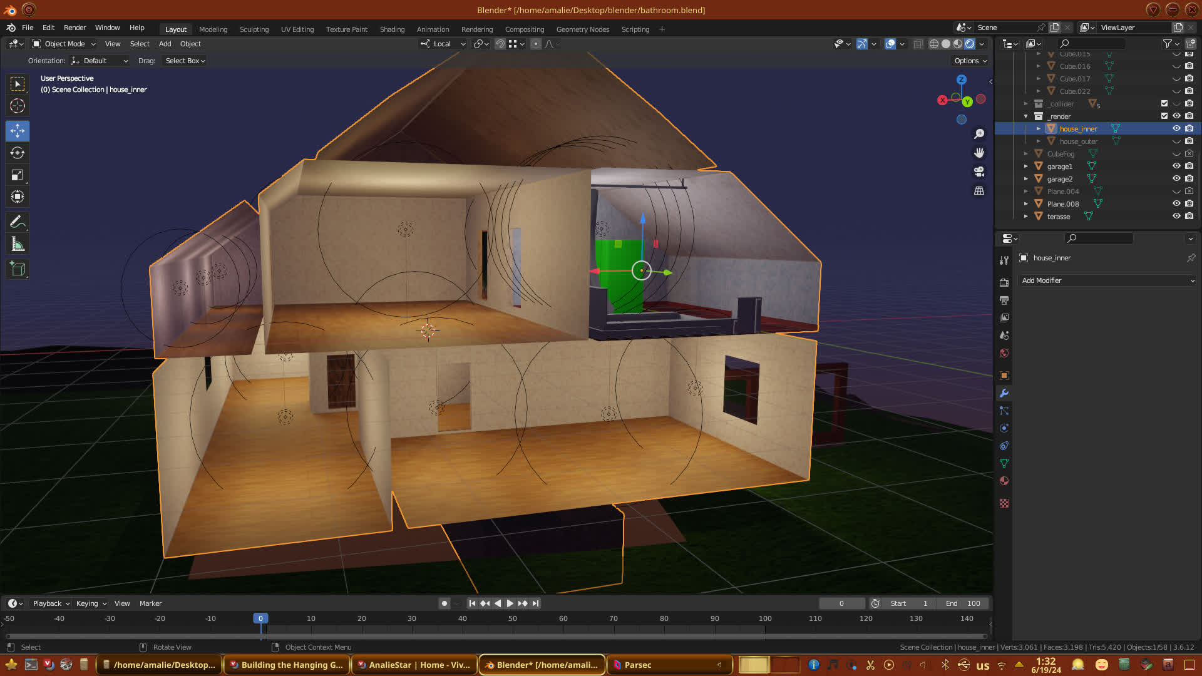Click the 3D Cursor tool
Screen dimensions: 1202x676
tap(18, 106)
